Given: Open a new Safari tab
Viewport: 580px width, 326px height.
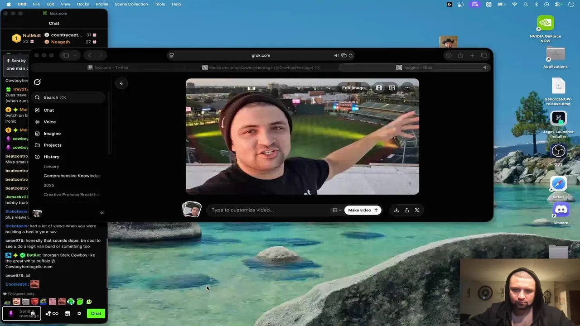Looking at the screenshot, I should [472, 55].
